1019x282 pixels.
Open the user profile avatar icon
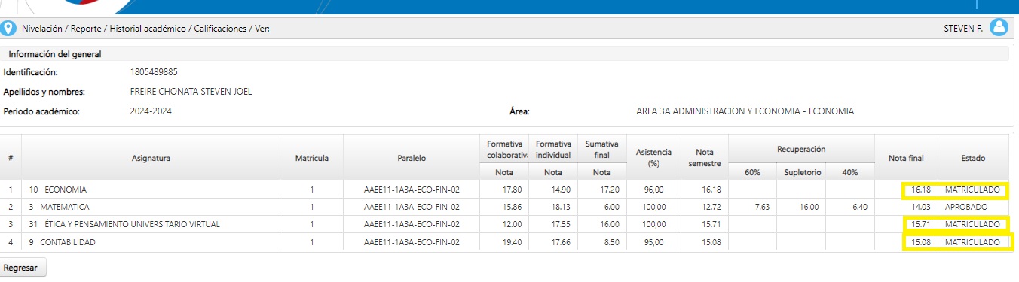999,28
